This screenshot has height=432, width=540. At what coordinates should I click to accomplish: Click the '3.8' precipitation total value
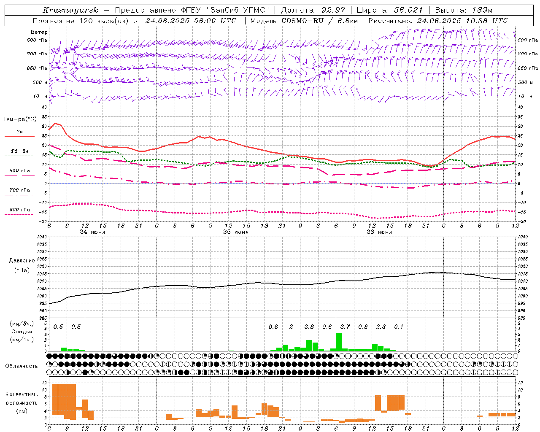[309, 327]
